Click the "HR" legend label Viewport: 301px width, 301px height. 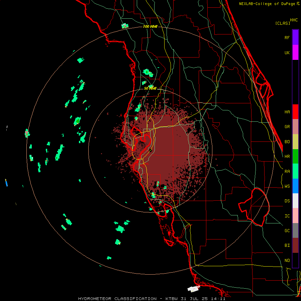(287, 157)
